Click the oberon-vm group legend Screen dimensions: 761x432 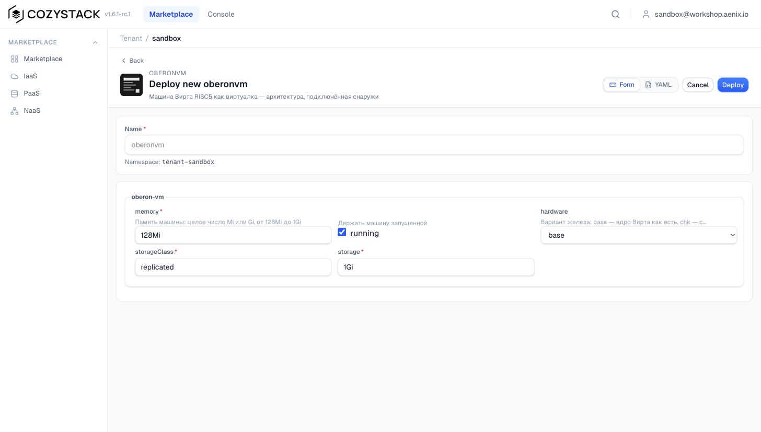[147, 197]
